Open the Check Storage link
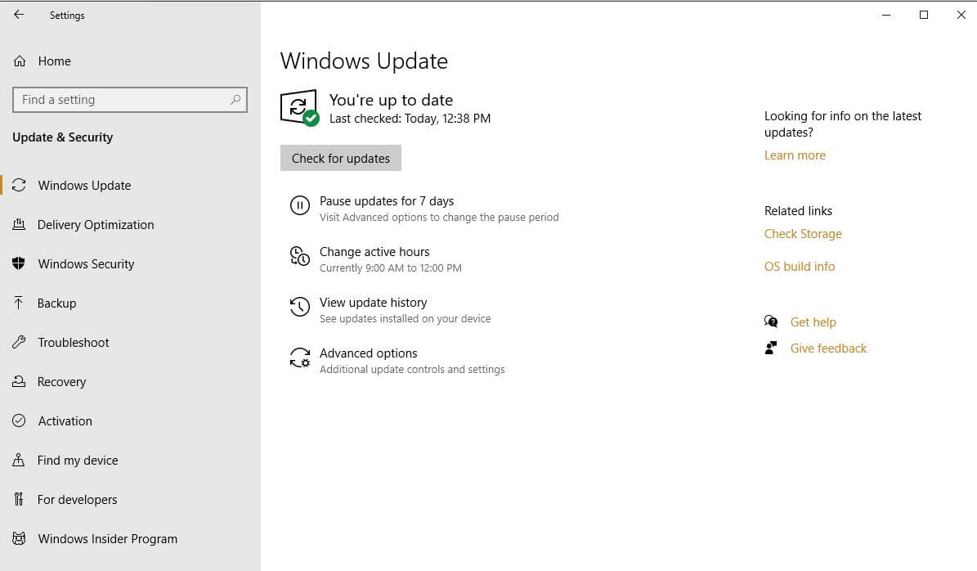Screen dimensions: 977x571 tap(803, 234)
